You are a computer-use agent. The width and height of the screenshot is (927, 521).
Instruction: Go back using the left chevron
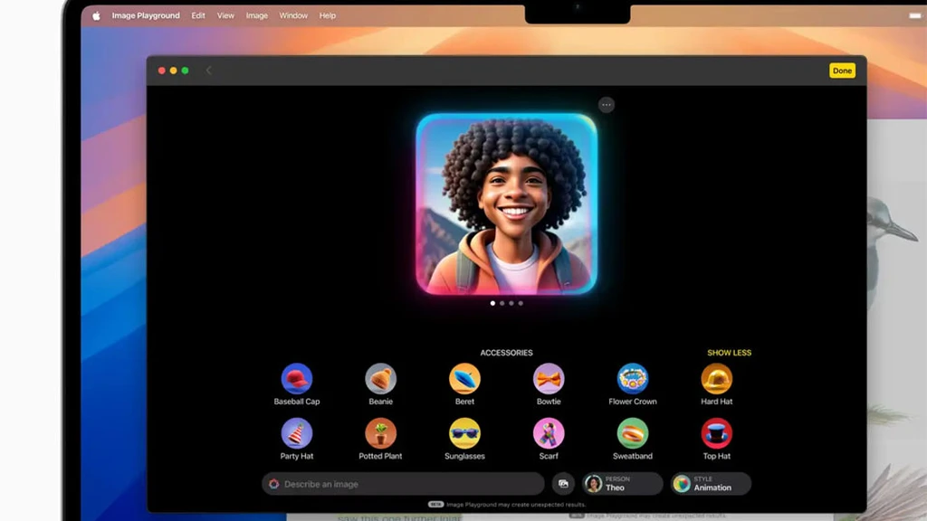click(209, 71)
